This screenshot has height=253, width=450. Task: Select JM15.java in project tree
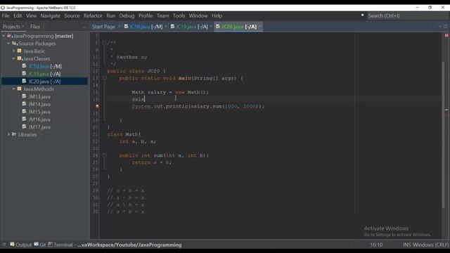click(39, 112)
